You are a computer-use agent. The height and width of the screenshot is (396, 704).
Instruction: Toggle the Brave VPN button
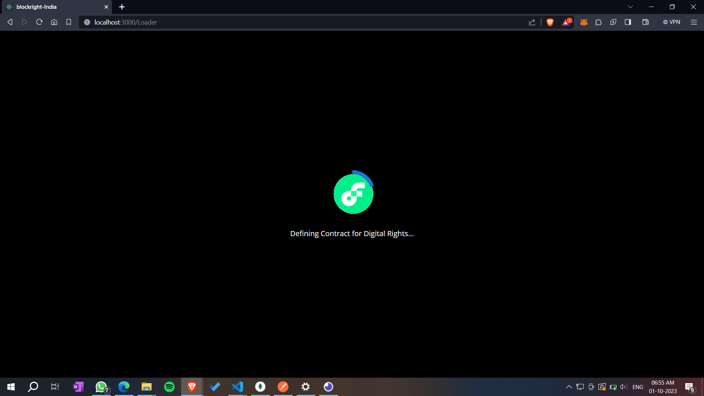tap(672, 22)
